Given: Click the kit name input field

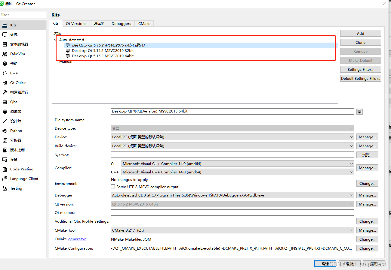Looking at the screenshot, I should 232,111.
